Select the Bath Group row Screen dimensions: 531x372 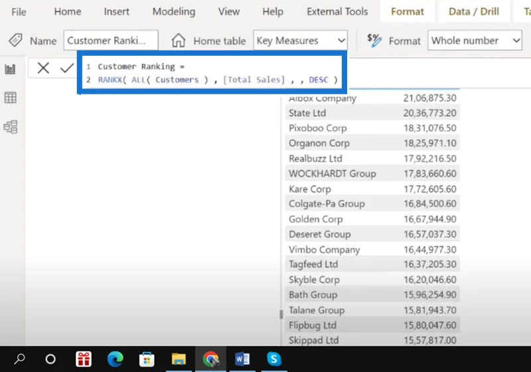(372, 295)
